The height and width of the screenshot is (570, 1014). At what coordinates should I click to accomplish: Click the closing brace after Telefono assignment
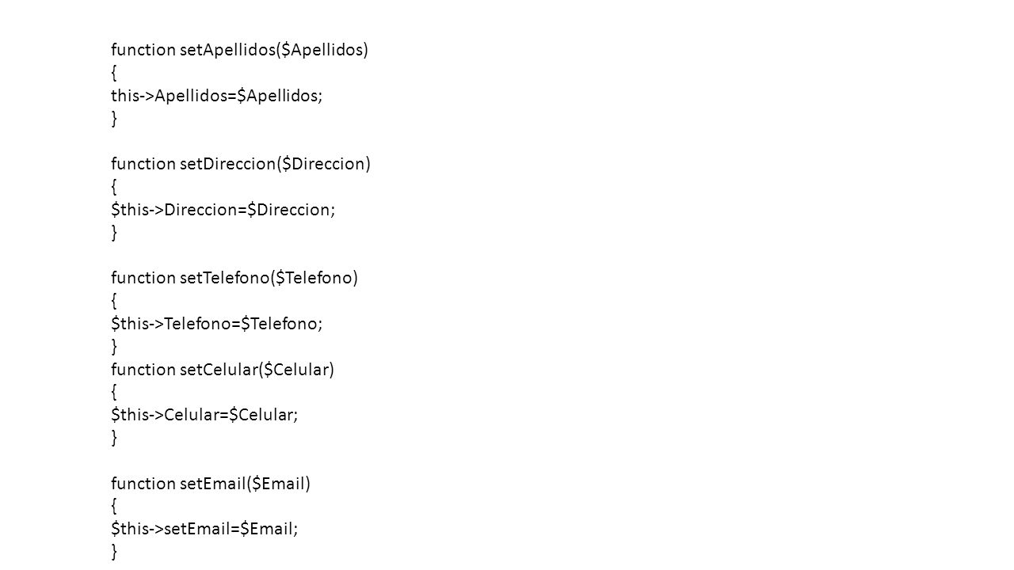pyautogui.click(x=114, y=347)
